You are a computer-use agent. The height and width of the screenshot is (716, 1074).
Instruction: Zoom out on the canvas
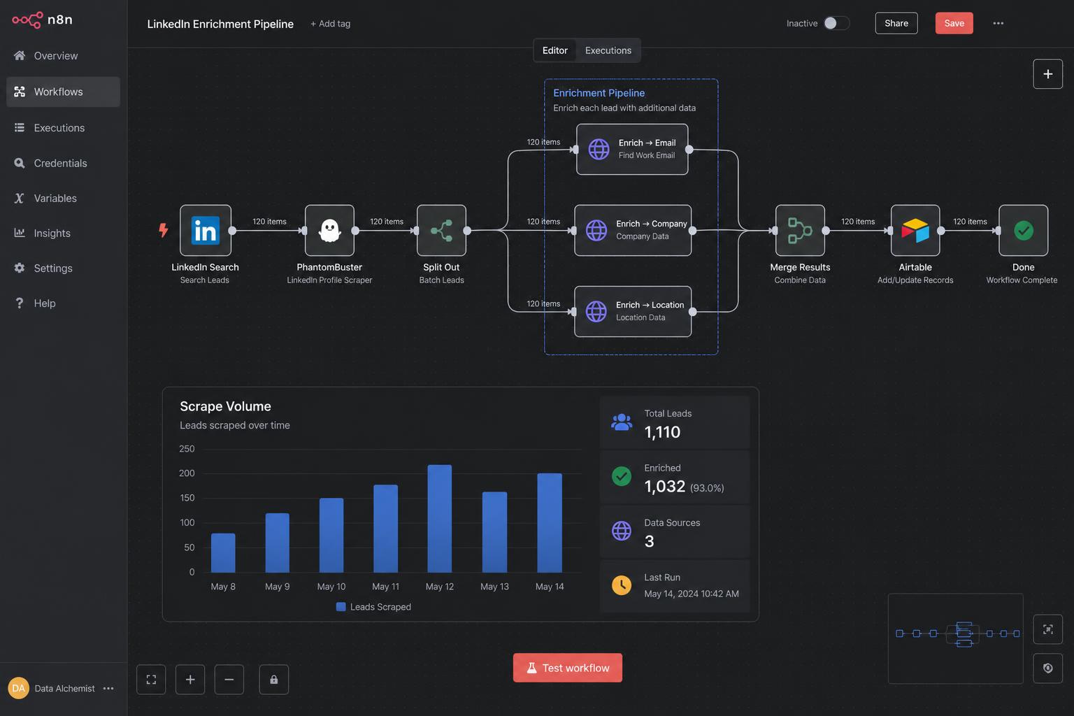pos(229,679)
